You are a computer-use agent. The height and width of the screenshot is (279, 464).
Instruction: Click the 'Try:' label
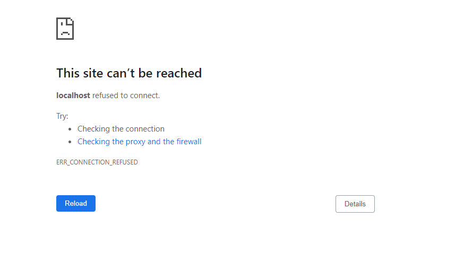pos(62,116)
